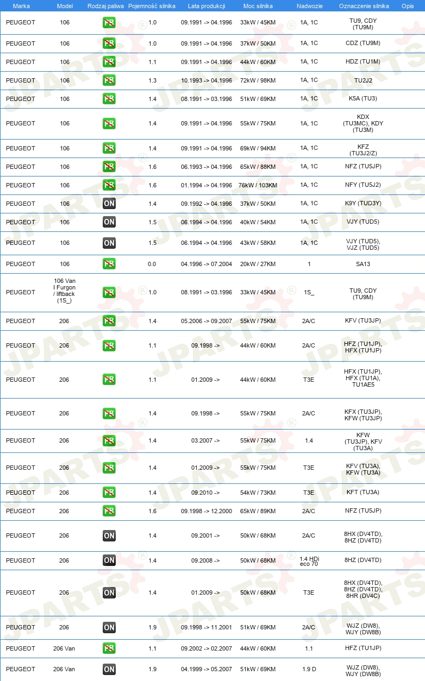The width and height of the screenshot is (425, 681).
Task: Click the PB fuel icon in the KFZ (TU3J2/Z) row
Action: [x=109, y=148]
